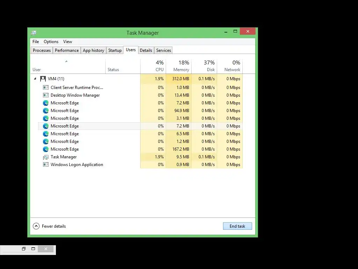The image size is (358, 269).
Task: Switch to the Startup tab
Action: 115,50
